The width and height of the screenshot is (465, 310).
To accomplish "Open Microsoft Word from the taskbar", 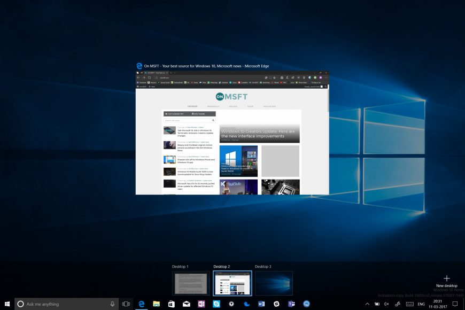I will click(261, 304).
